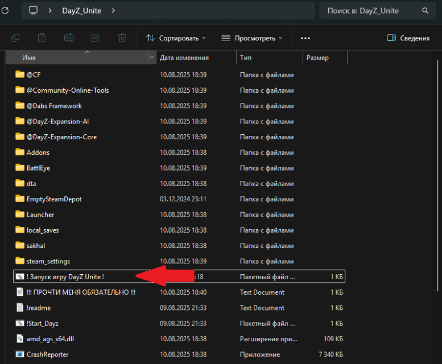442x364 pixels.
Task: Click the DLL icon of amd_ags_x64.dll
Action: [20, 338]
